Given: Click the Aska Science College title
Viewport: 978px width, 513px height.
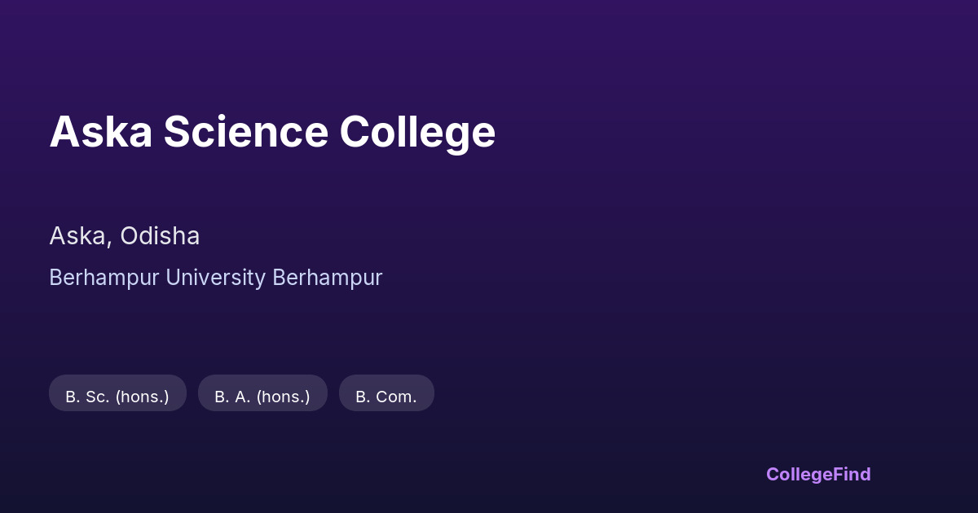Looking at the screenshot, I should click(x=272, y=132).
